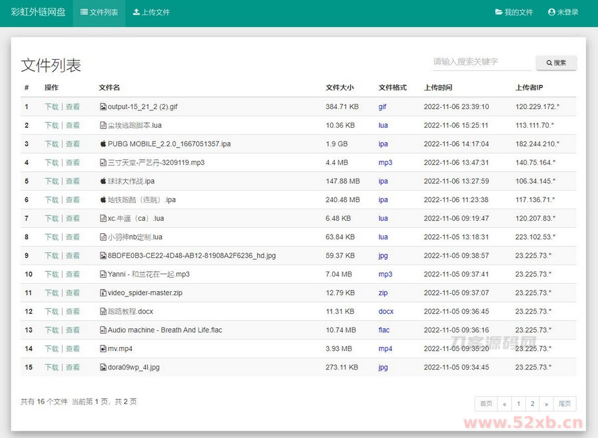This screenshot has height=438, width=598.
Task: Switch to the 文件列表 navigation tab
Action: tap(99, 12)
